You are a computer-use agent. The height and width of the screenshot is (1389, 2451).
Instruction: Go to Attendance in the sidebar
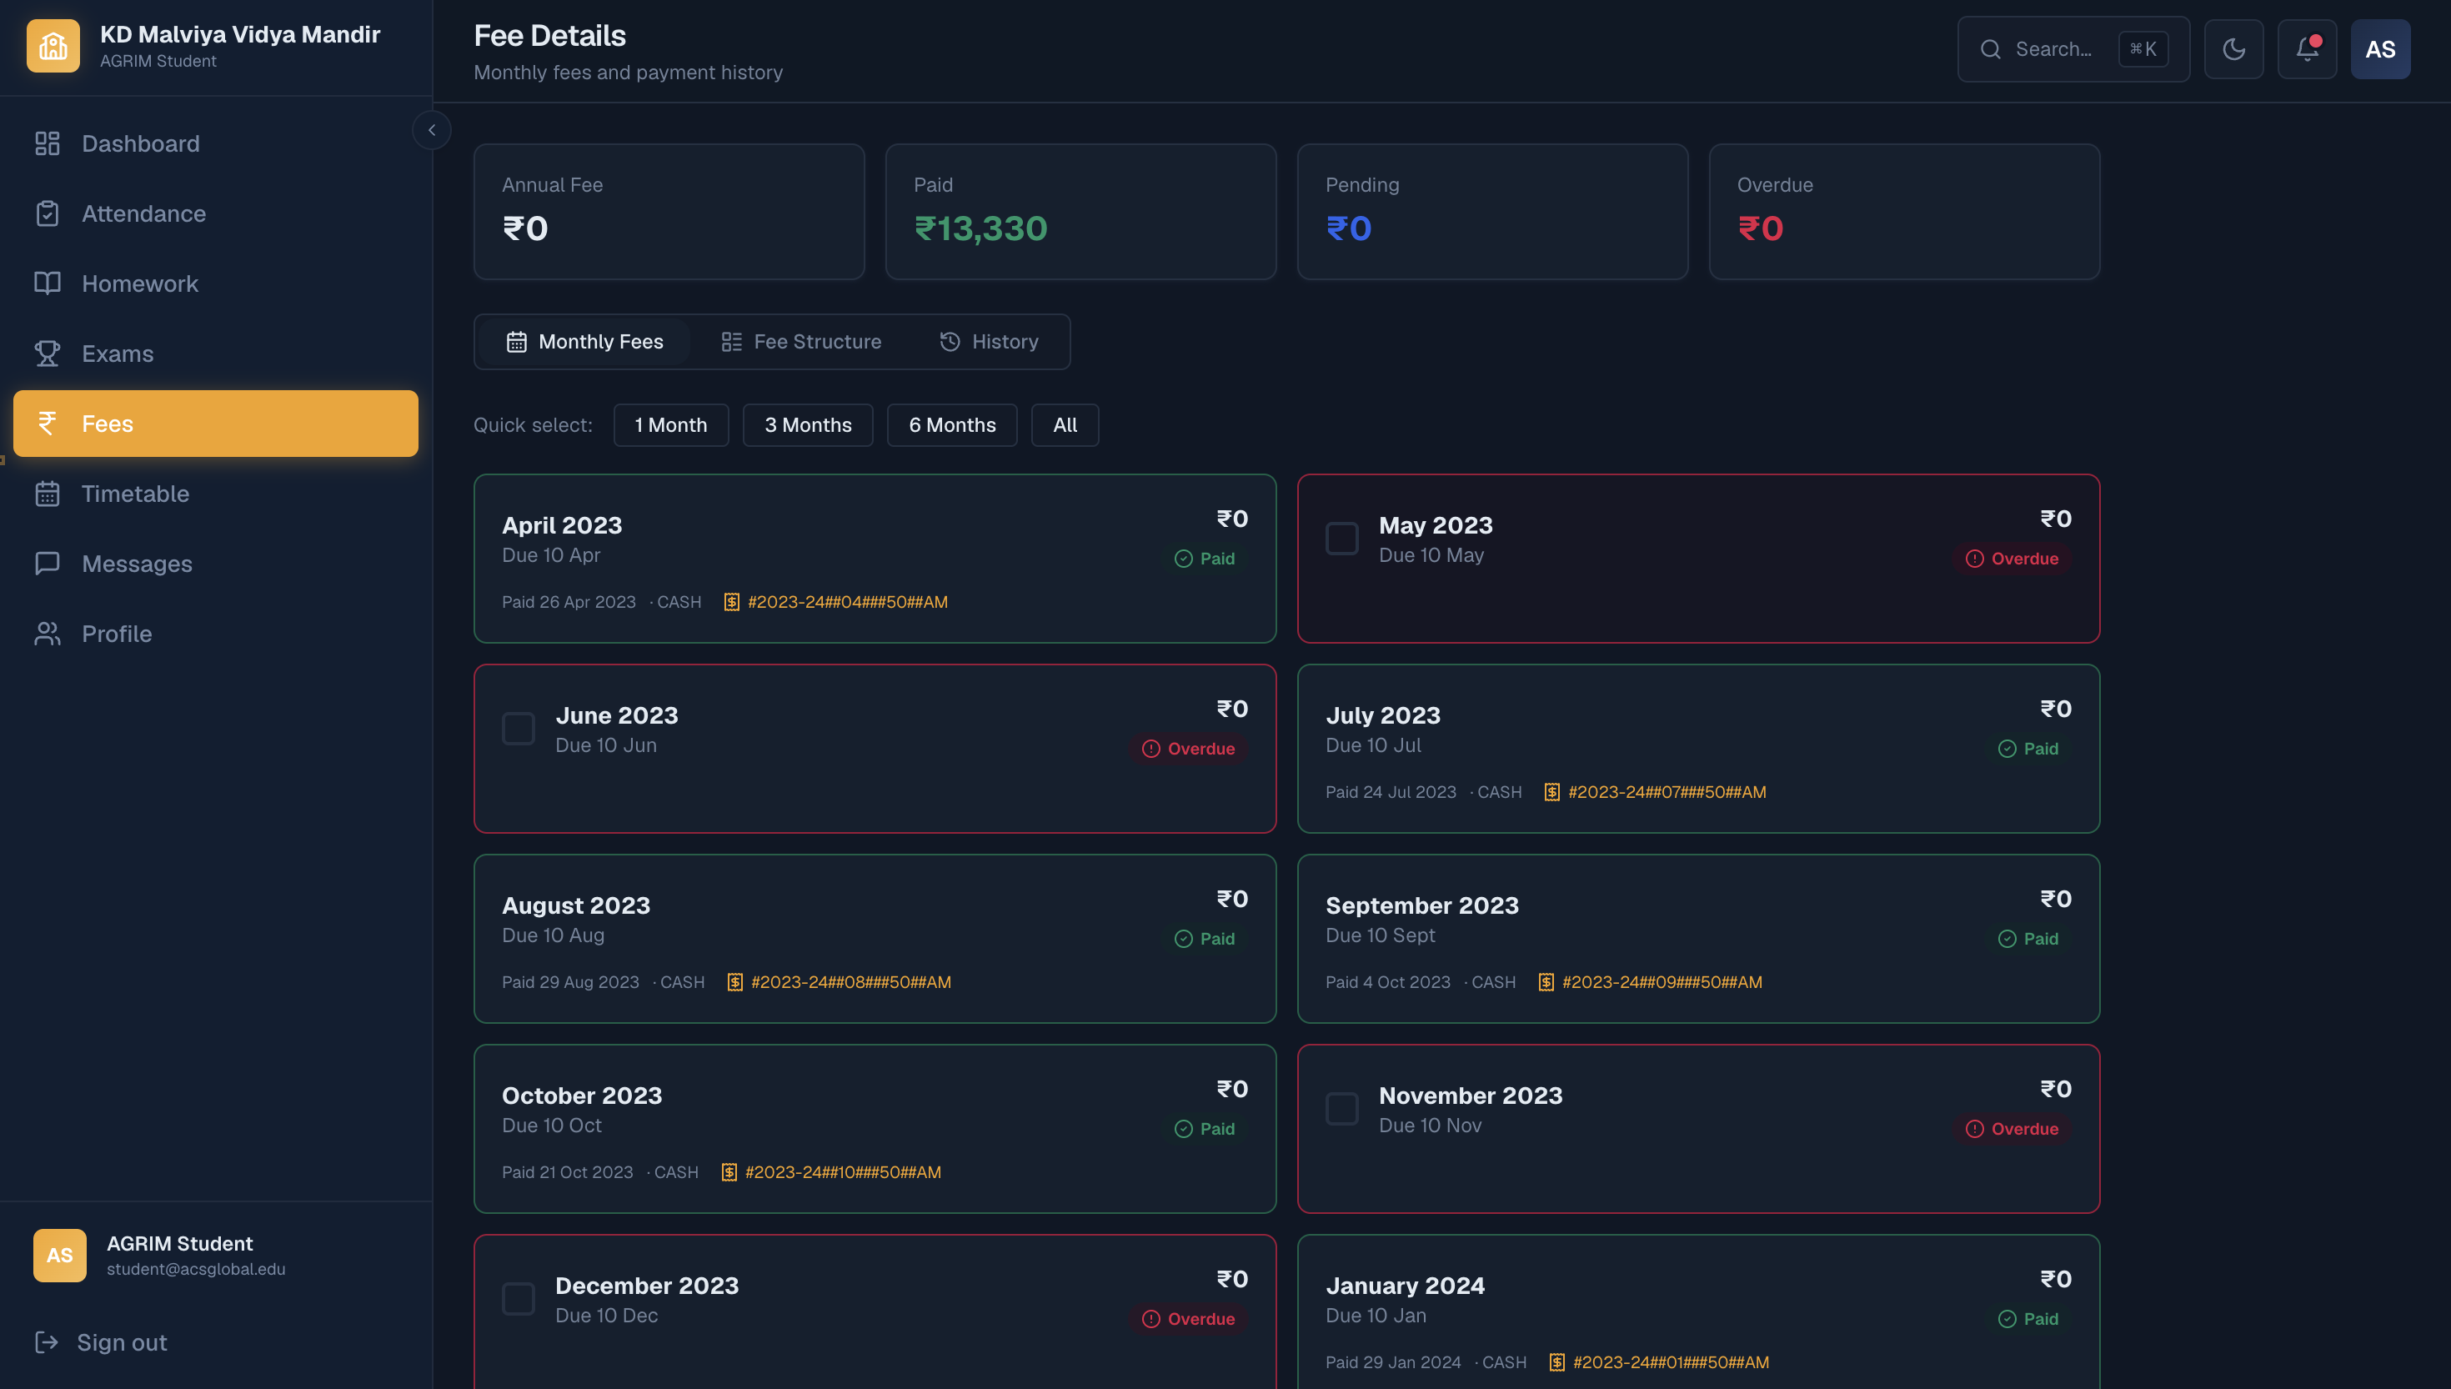click(x=216, y=213)
